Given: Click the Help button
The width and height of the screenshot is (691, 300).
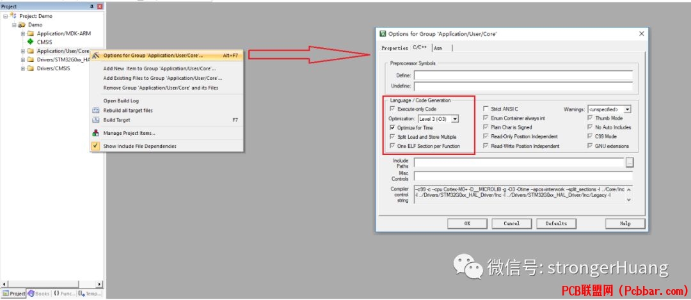Looking at the screenshot, I should 625,223.
